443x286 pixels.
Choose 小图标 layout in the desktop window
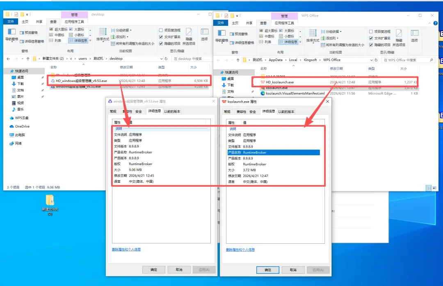[77, 35]
